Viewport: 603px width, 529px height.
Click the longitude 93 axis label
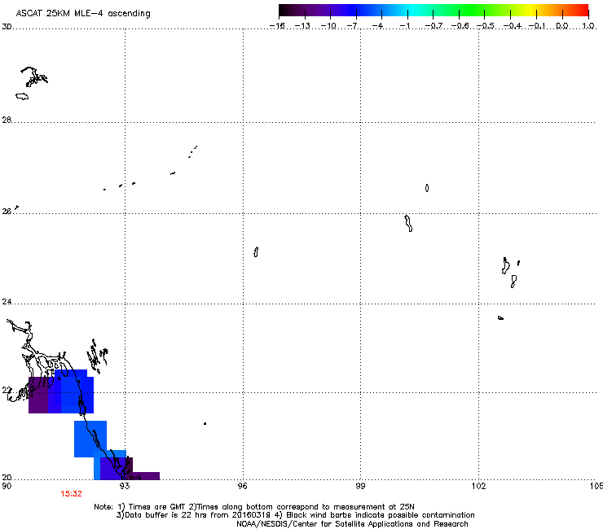pos(125,486)
